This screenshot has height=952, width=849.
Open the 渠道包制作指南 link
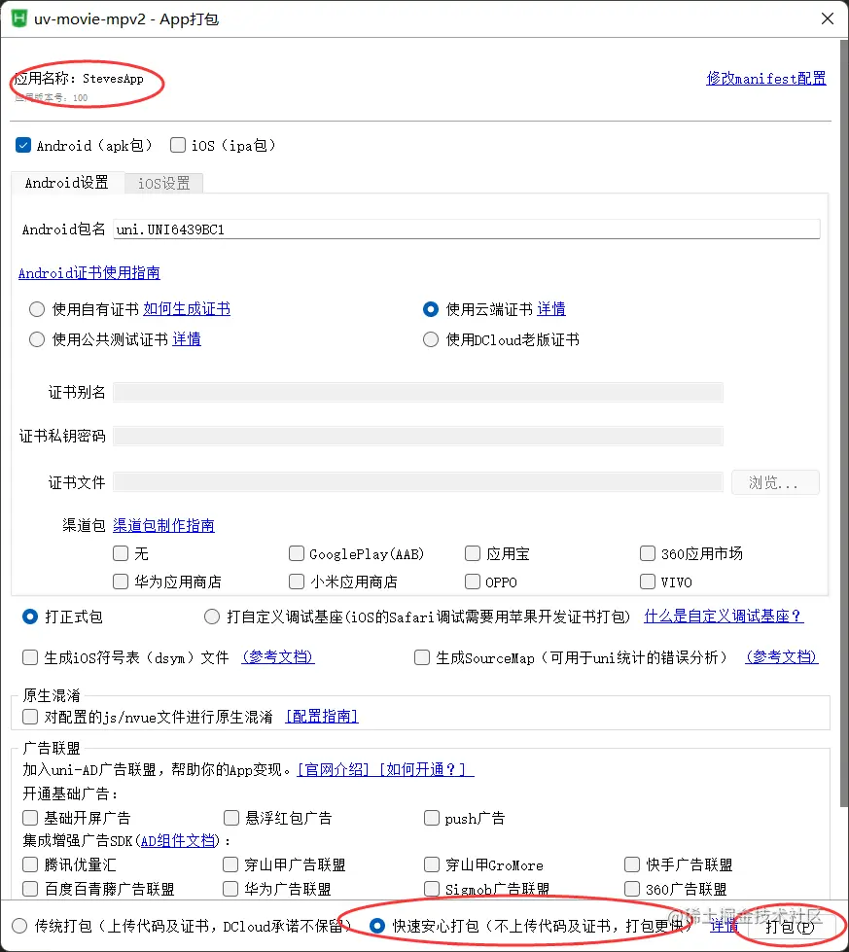(x=164, y=525)
